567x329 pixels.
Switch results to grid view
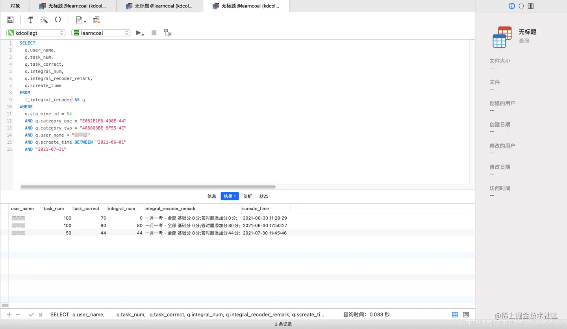455,314
